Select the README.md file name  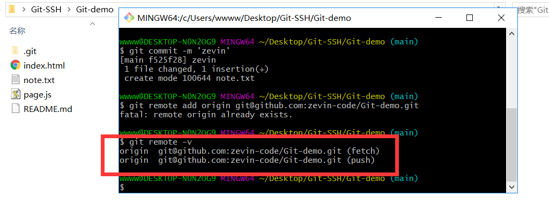point(48,109)
